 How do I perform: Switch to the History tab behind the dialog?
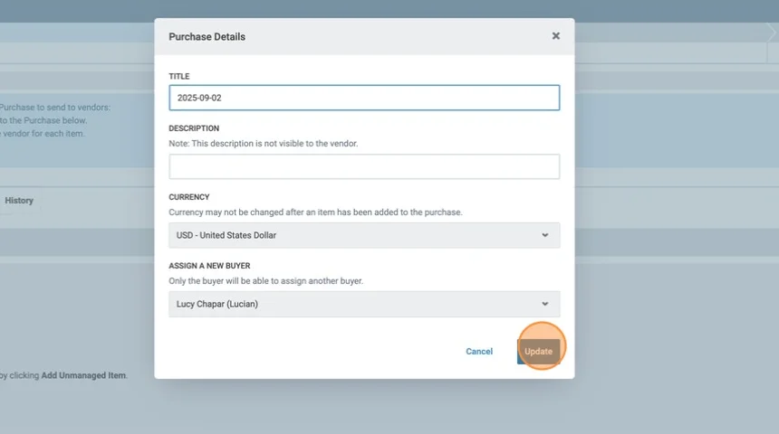tap(19, 201)
